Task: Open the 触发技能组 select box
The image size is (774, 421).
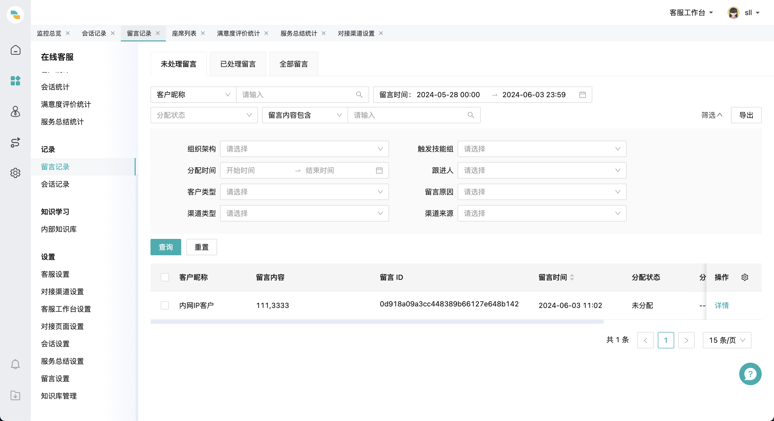Action: tap(542, 149)
